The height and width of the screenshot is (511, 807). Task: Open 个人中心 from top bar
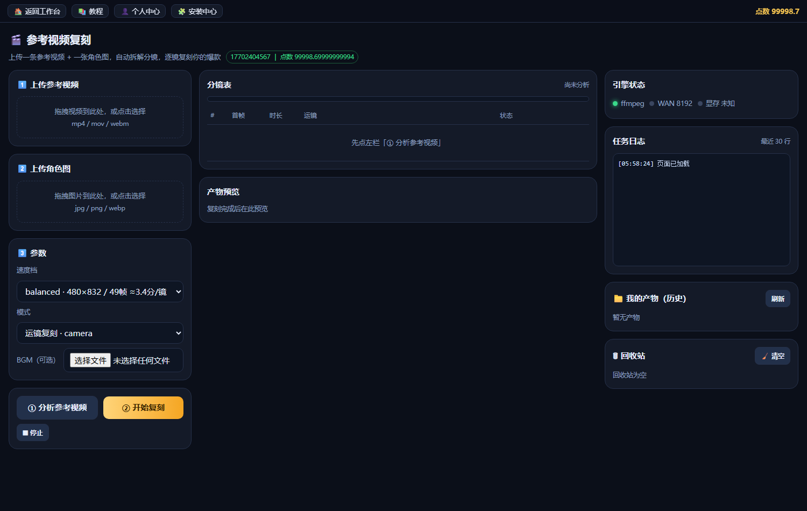pos(140,11)
